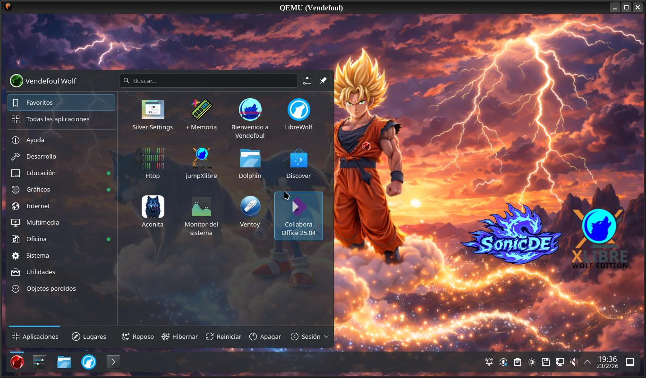Image resolution: width=646 pixels, height=378 pixels.
Task: Open Dolphin file manager in favorites
Action: pyautogui.click(x=250, y=159)
